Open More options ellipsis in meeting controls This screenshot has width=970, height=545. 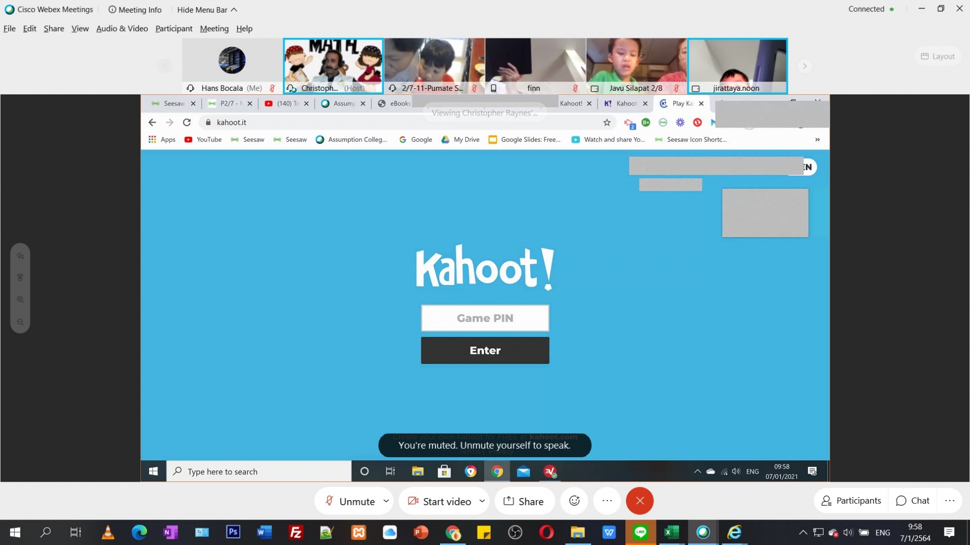(x=607, y=501)
